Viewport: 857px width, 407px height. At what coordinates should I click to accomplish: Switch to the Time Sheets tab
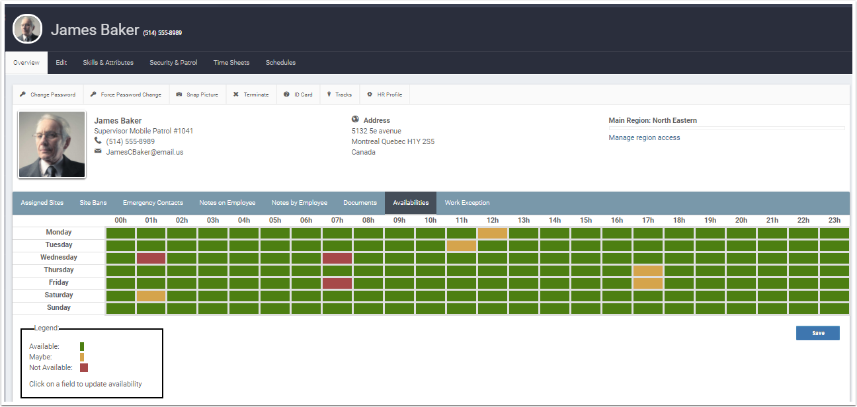coord(231,62)
